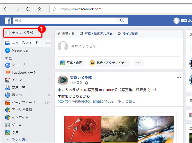Reload the page with refresh icon
Image resolution: width=192 pixels, height=143 pixels.
[x=28, y=9]
